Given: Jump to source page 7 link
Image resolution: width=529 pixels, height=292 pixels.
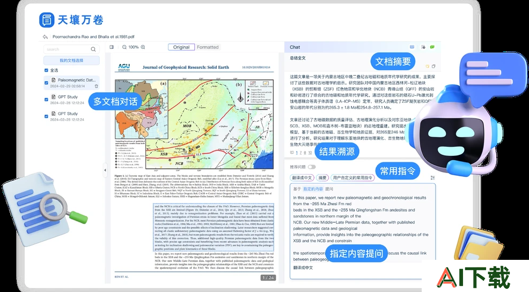Looking at the screenshot, I should (x=300, y=153).
